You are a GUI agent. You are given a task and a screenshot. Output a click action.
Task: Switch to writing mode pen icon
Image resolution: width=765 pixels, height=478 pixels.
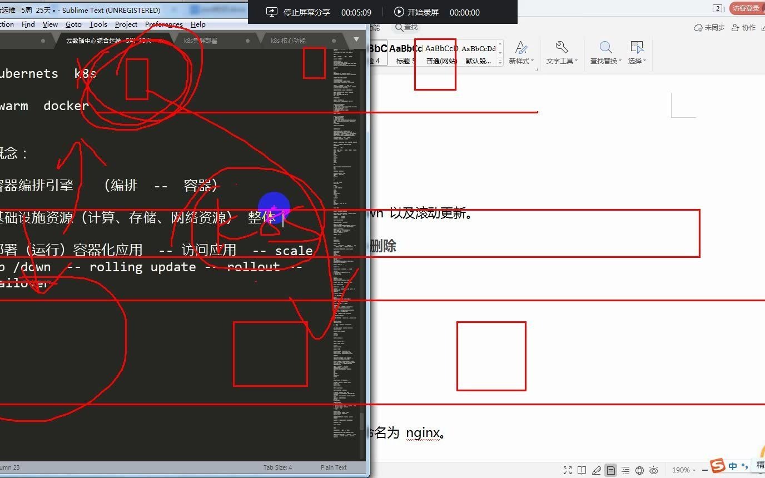(x=596, y=470)
